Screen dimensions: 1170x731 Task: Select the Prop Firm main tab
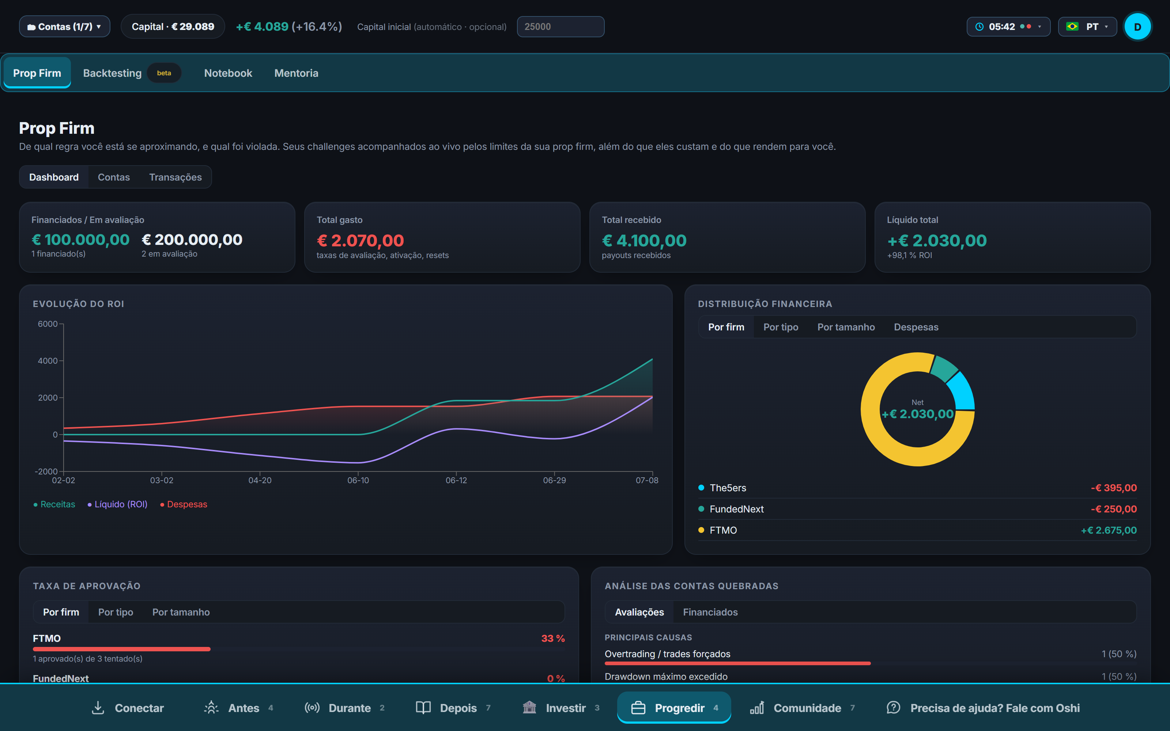[x=37, y=73]
